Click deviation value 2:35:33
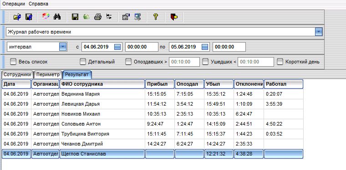Image resolution: width=346 pixels, height=170 pixels. tap(244, 144)
